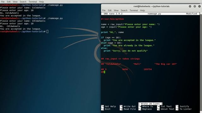Click nano's Read File shortcut label
Screen dimensions: 202x113
130,109
